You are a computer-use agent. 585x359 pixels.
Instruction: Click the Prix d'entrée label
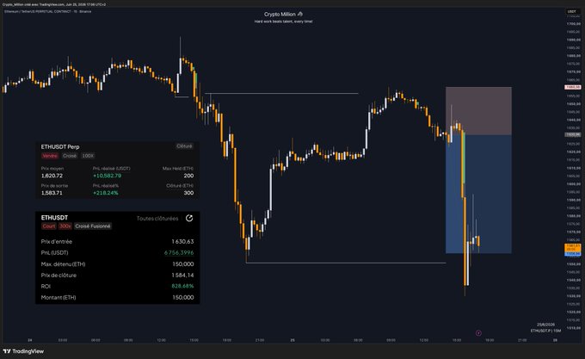[57, 241]
